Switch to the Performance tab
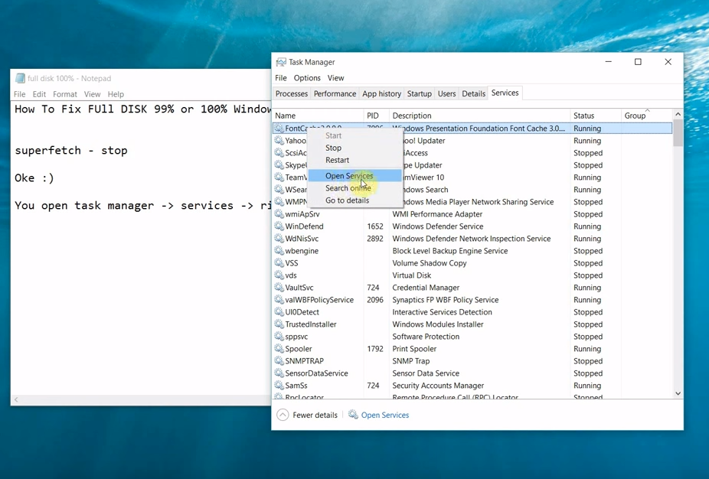This screenshot has width=709, height=479. coord(335,93)
